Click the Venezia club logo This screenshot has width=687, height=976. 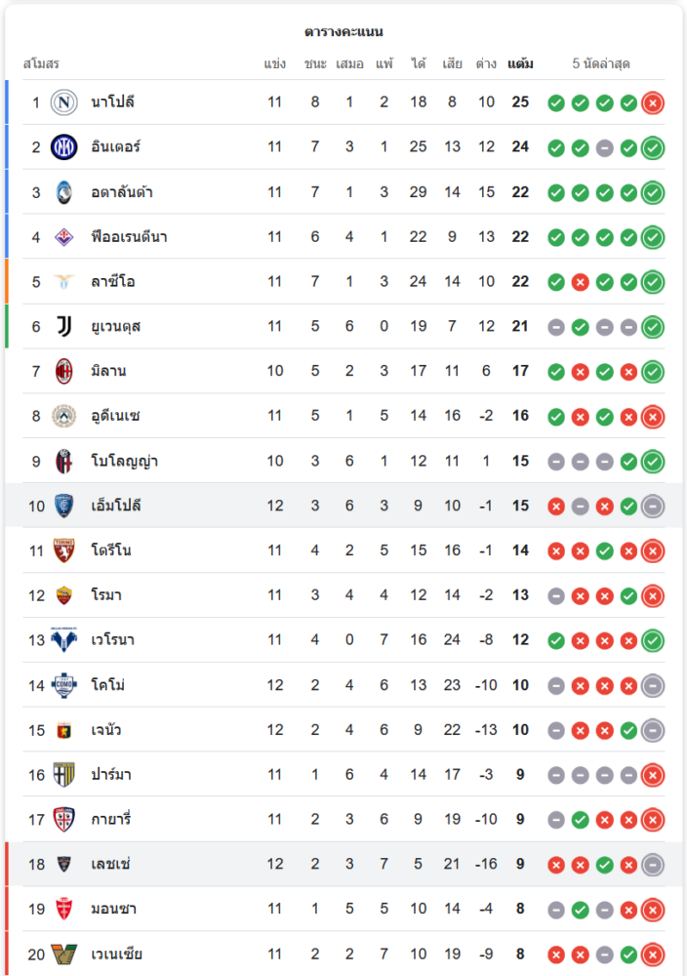click(63, 954)
